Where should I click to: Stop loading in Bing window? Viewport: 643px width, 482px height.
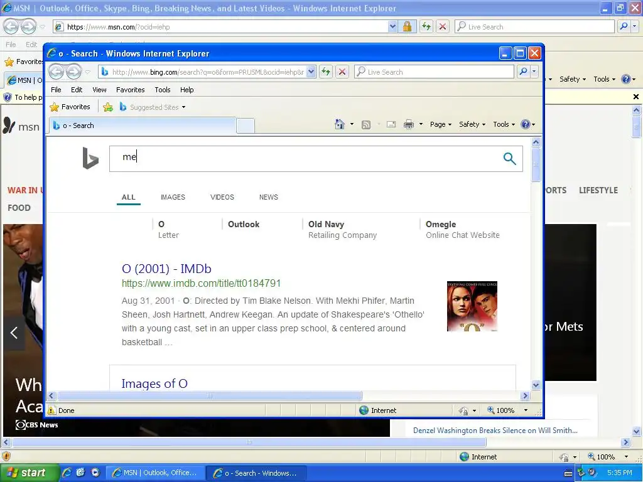coord(342,72)
